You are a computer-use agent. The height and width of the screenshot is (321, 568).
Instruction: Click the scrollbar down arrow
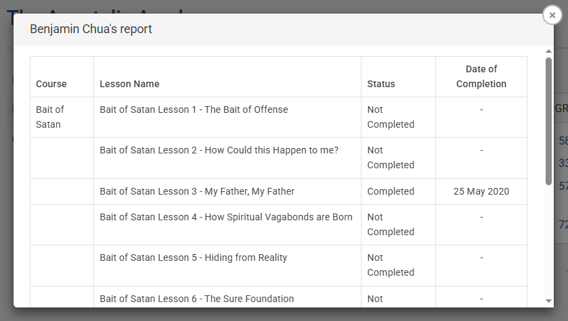[x=548, y=301]
